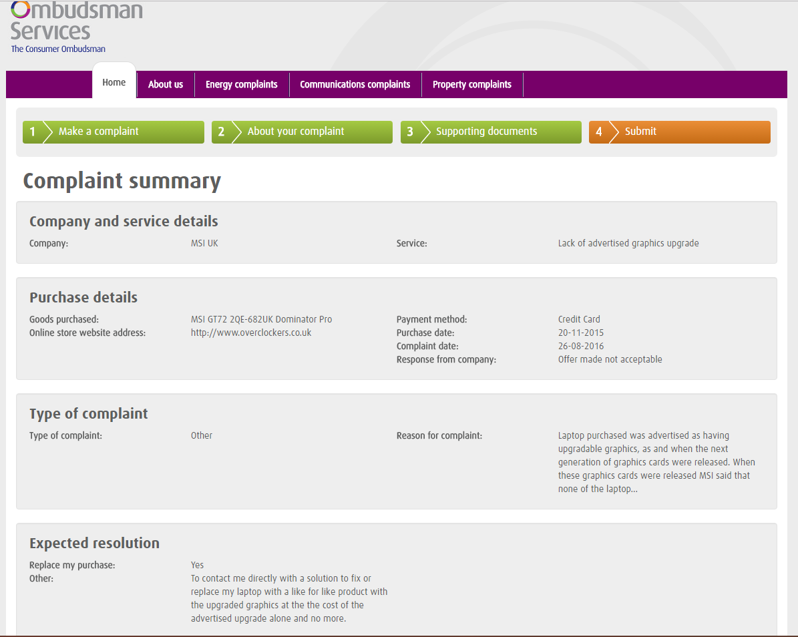Click the 'Replace my purchase:' label

(72, 566)
